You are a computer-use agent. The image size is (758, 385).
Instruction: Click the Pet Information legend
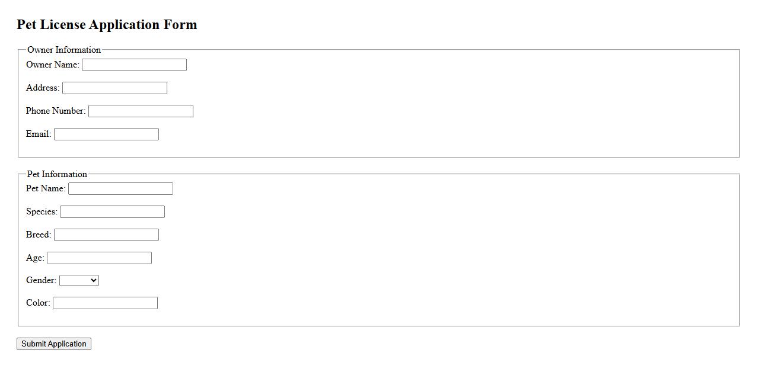click(57, 174)
